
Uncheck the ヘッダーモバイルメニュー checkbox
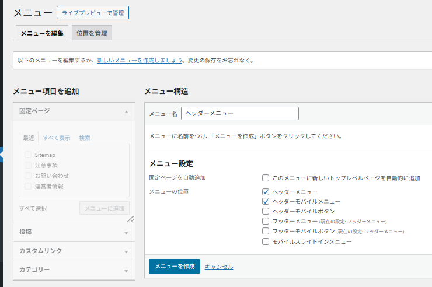pyautogui.click(x=266, y=201)
